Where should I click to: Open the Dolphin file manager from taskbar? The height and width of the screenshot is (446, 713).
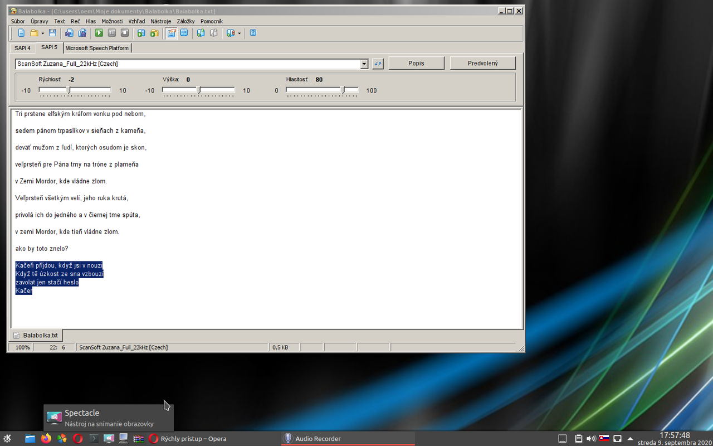tap(30, 439)
